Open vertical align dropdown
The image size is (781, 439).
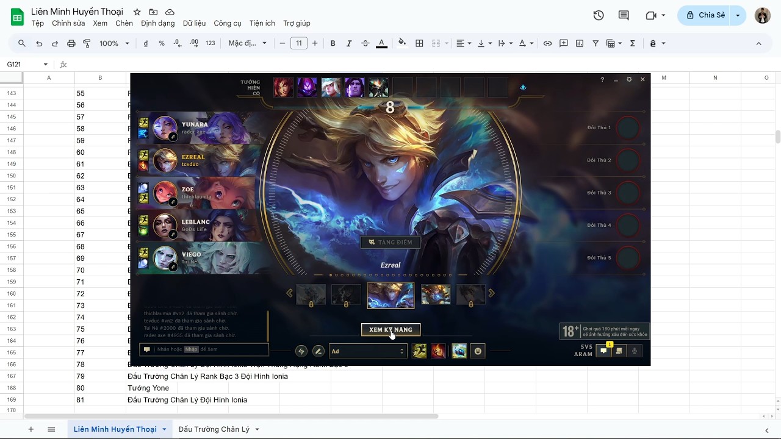[x=484, y=43]
